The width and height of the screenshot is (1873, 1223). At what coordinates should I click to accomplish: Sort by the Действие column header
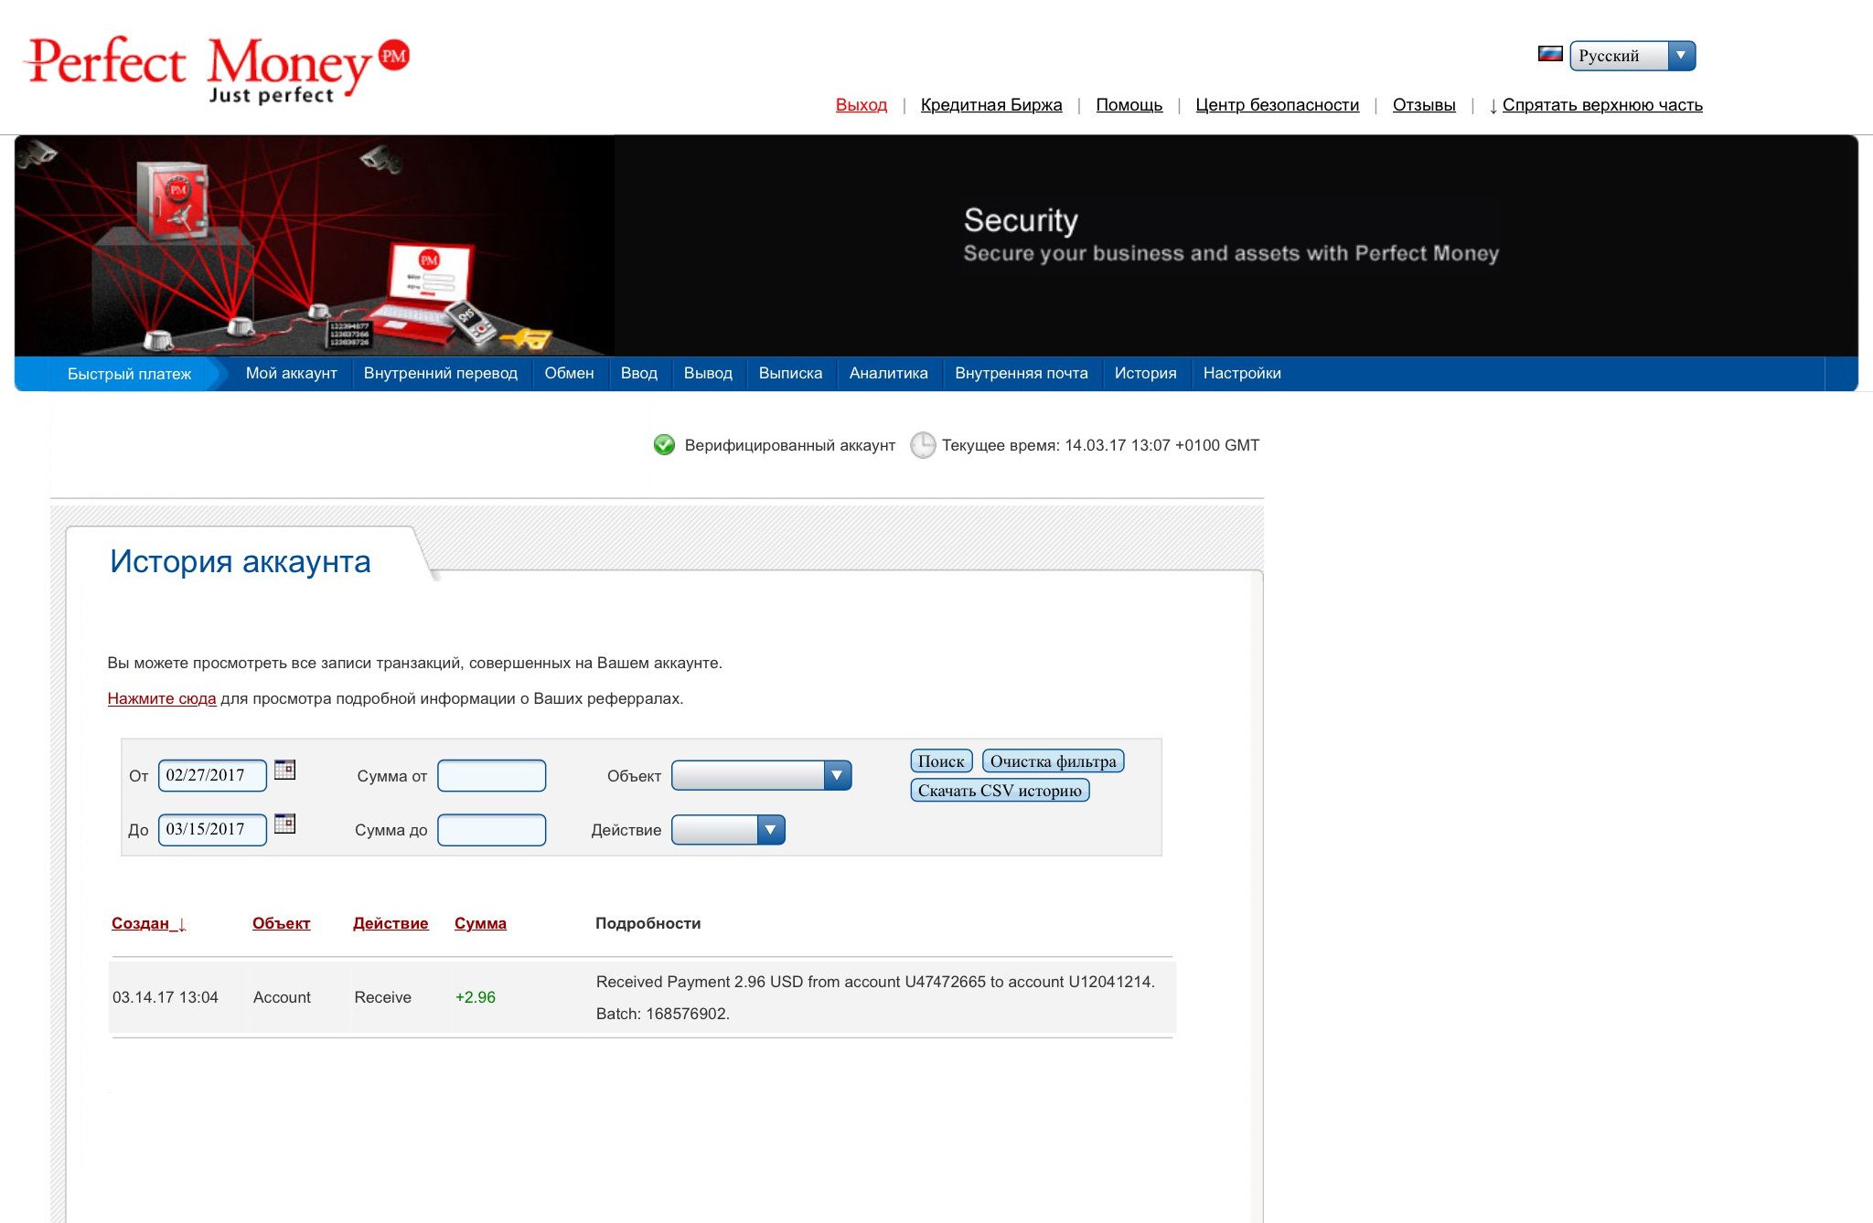click(391, 923)
